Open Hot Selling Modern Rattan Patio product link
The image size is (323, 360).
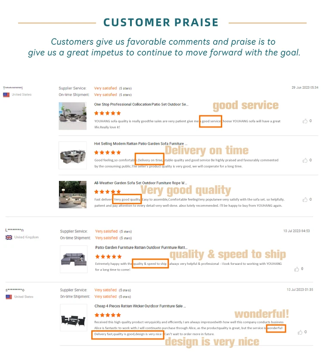(140, 143)
